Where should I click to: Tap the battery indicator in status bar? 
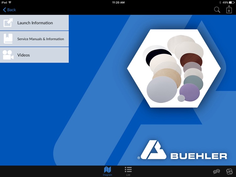(232, 3)
